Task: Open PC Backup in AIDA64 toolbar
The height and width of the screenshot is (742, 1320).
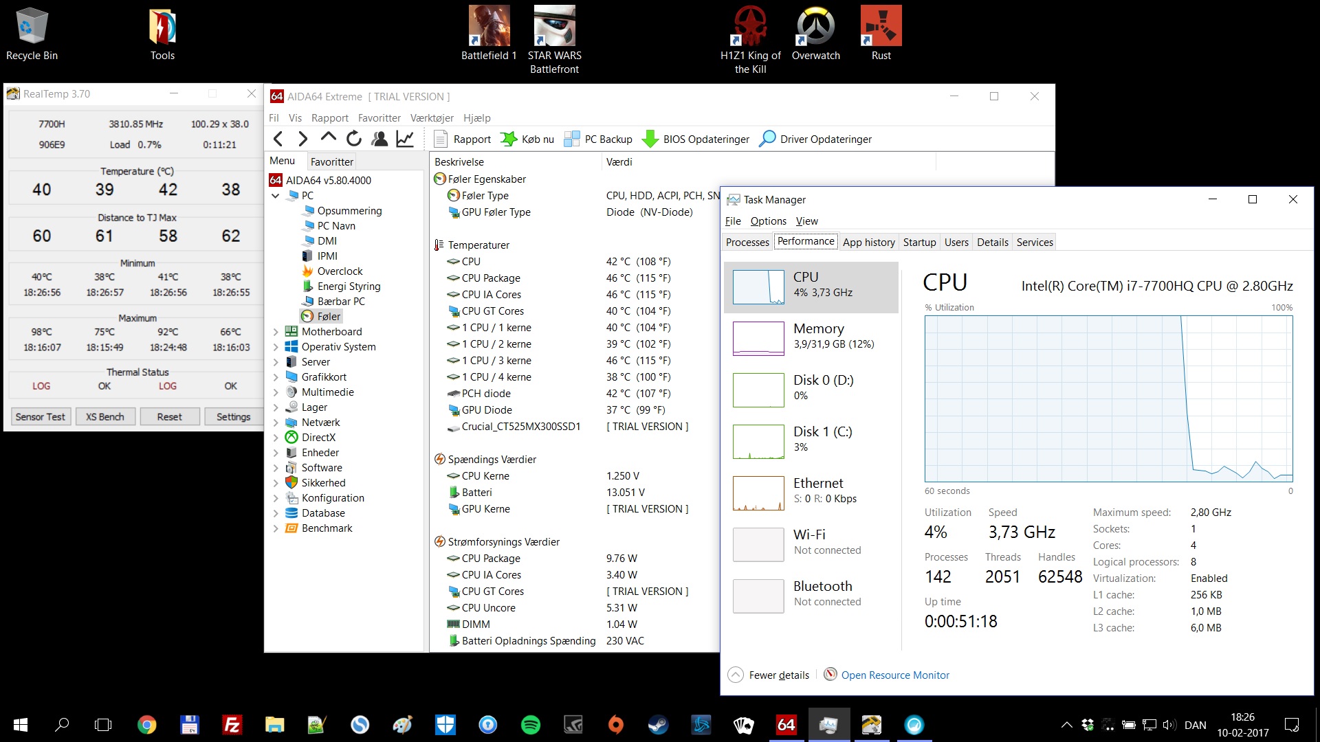Action: click(x=598, y=139)
